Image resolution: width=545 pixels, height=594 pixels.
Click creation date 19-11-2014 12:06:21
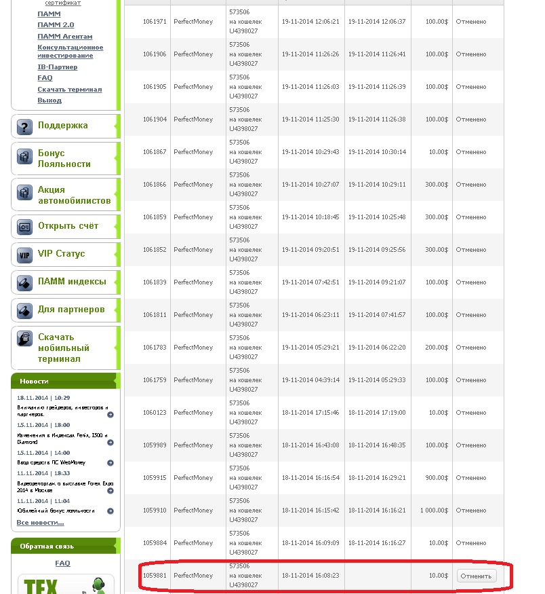tap(310, 22)
